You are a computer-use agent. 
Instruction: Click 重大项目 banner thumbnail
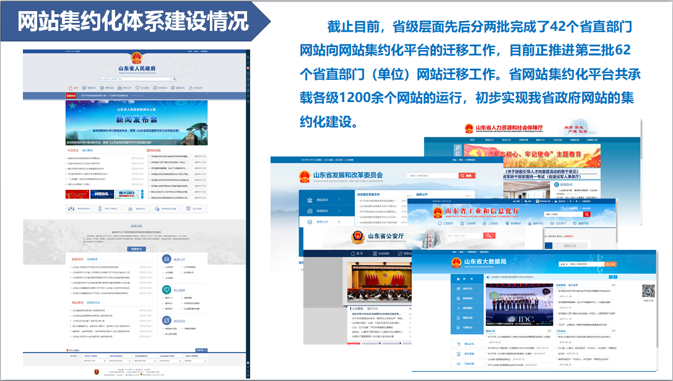127,194
